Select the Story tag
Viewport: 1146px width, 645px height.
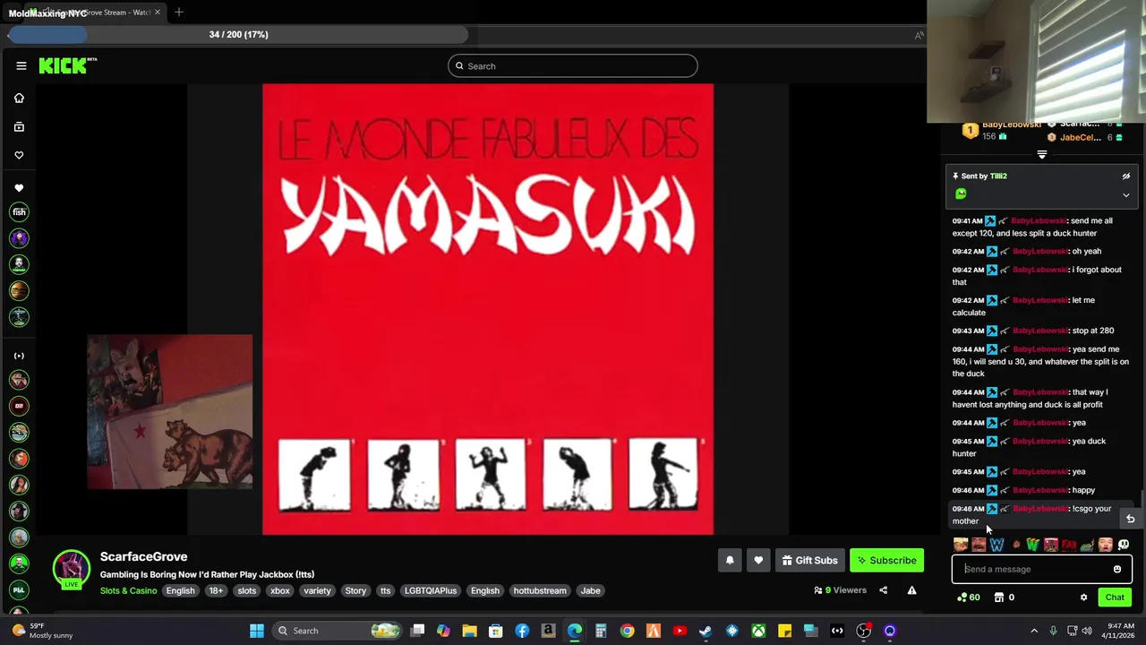[x=355, y=590]
